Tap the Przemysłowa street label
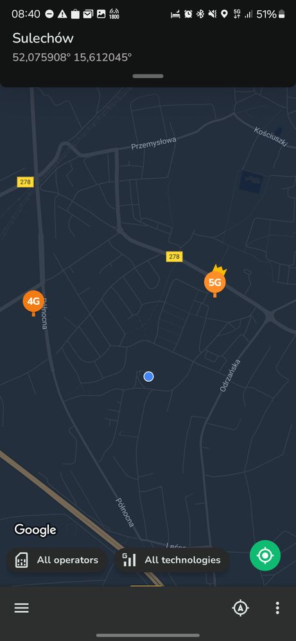 [153, 143]
